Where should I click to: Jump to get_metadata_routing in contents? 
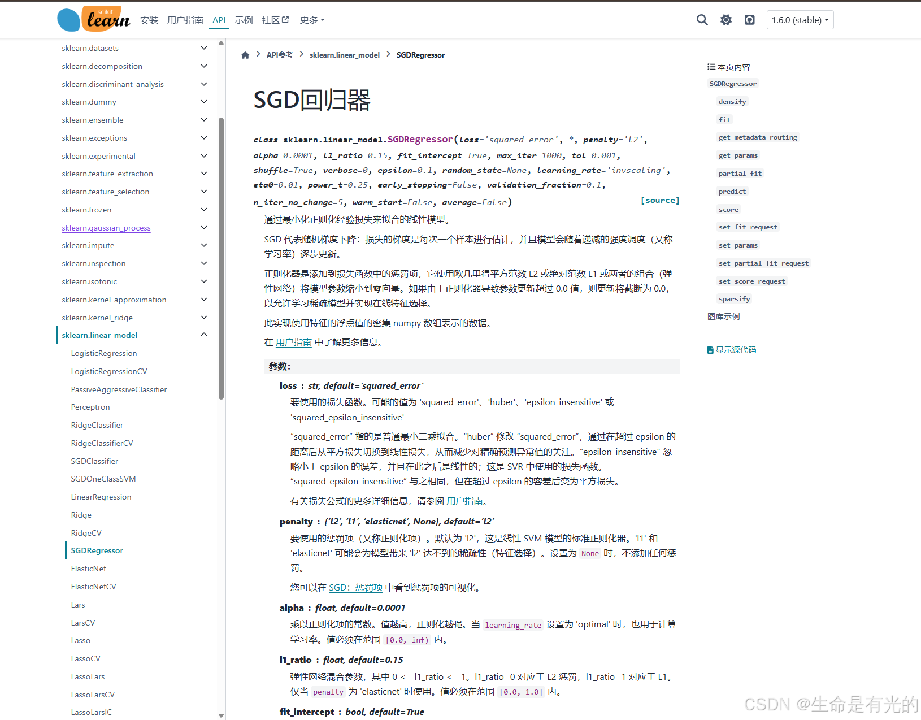(x=758, y=137)
